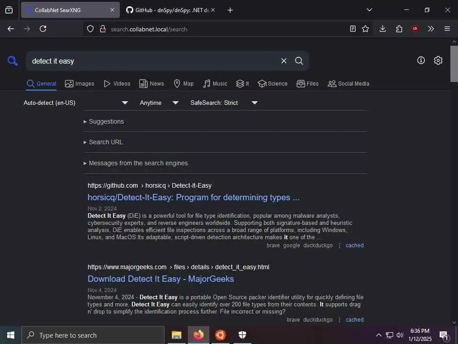Open a new tab
The height and width of the screenshot is (344, 458).
(230, 10)
